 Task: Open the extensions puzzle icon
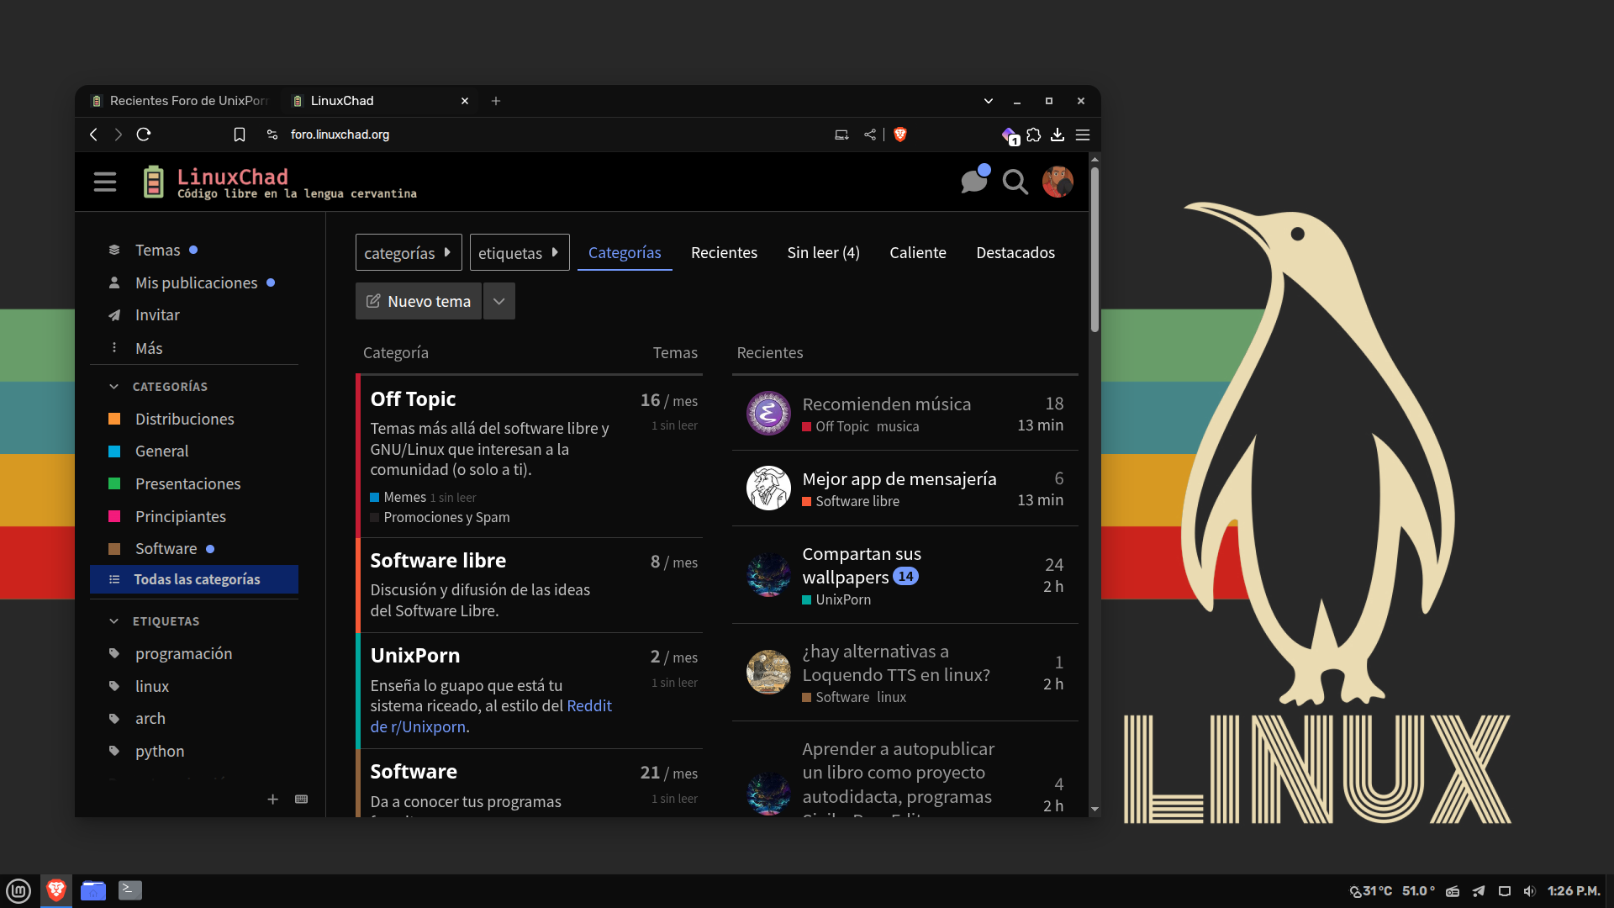point(1034,135)
